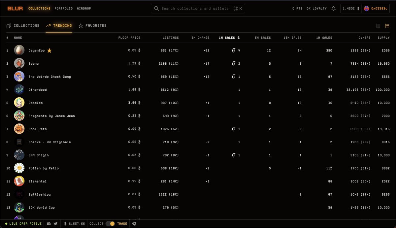Switch to detailed list view icon
This screenshot has height=228, width=396.
click(x=387, y=26)
